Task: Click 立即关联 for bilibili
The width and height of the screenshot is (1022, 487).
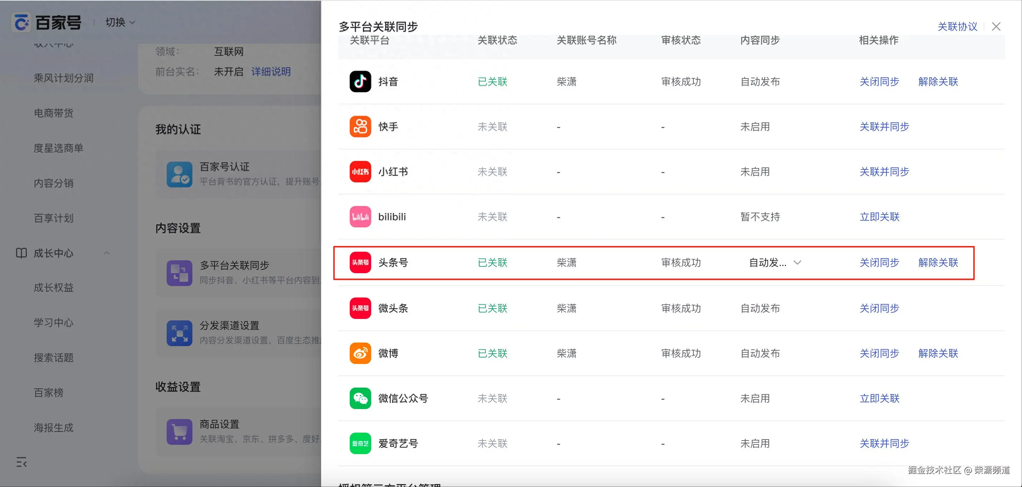Action: pos(879,217)
